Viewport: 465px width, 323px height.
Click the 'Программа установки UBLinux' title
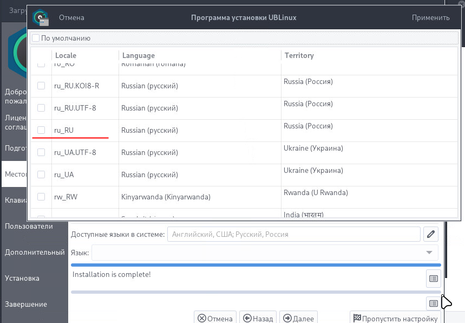pyautogui.click(x=244, y=17)
